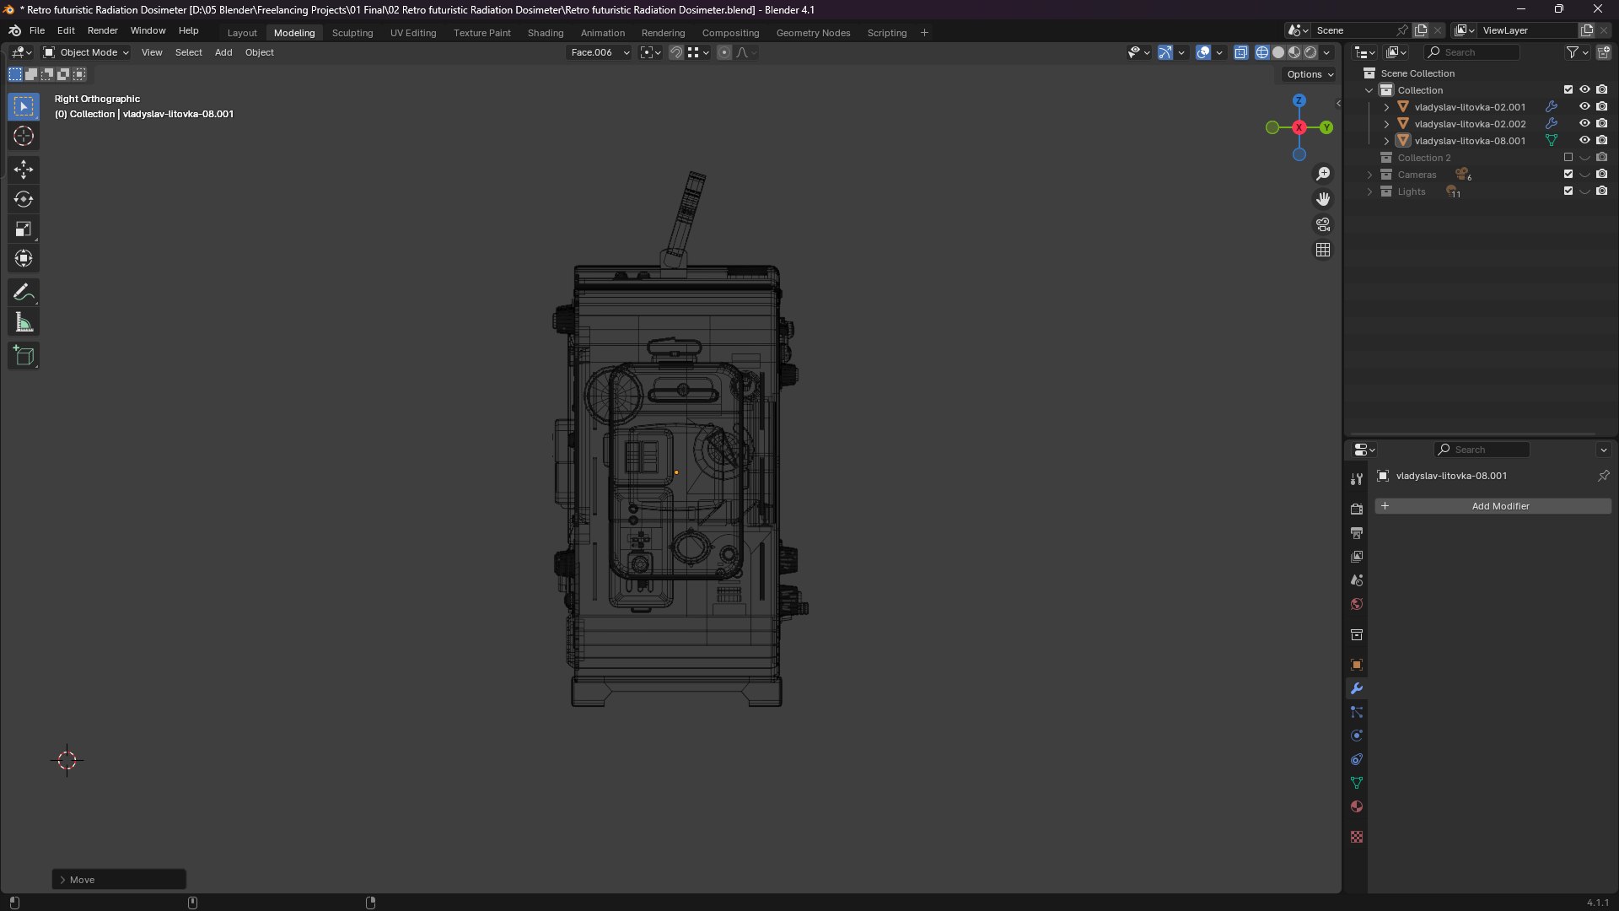1619x911 pixels.
Task: Uncheck the Lights collection checkbox
Action: click(1568, 191)
